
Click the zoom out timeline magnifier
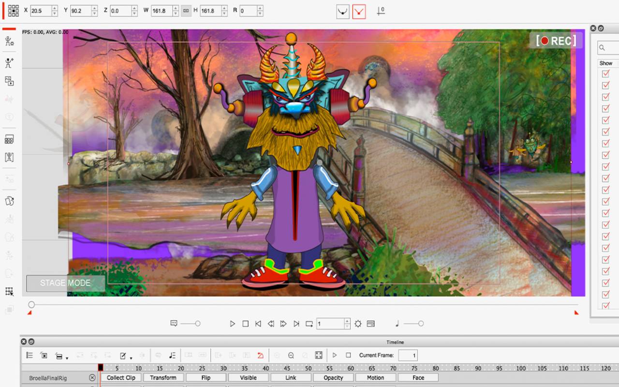[x=291, y=356]
